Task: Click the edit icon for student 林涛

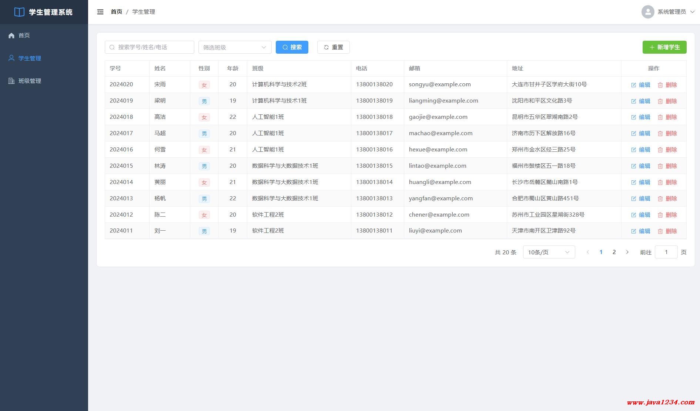Action: (x=633, y=166)
